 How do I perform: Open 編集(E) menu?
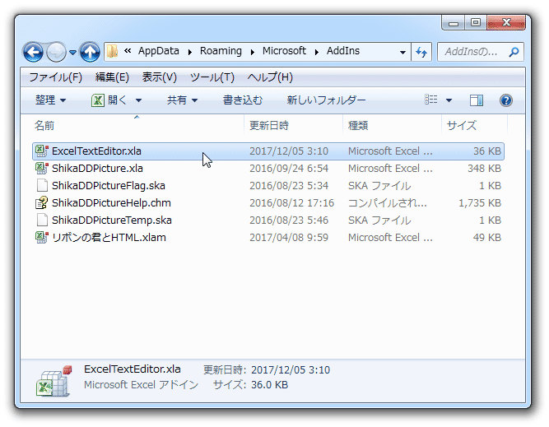pyautogui.click(x=112, y=77)
